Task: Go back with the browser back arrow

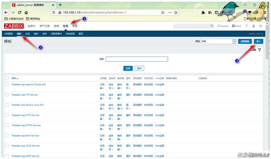Action: pyautogui.click(x=6, y=12)
